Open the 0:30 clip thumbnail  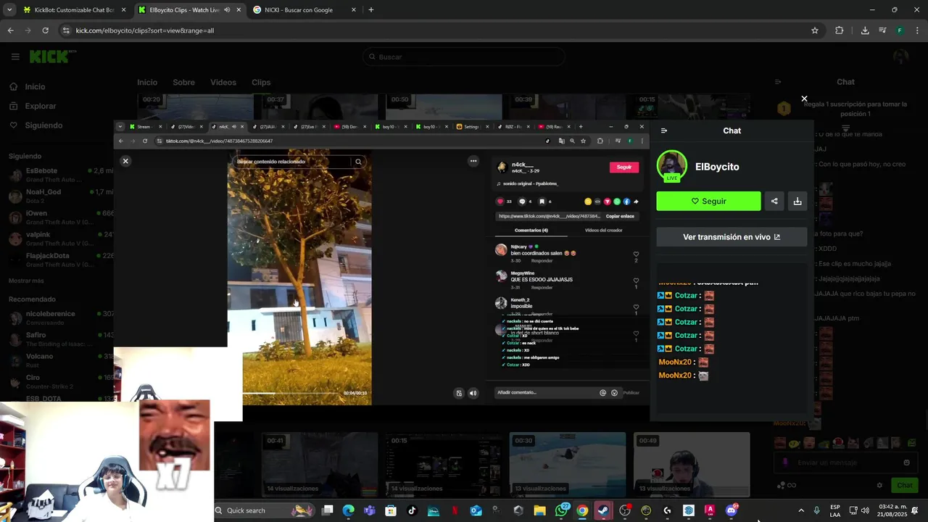[x=568, y=464]
